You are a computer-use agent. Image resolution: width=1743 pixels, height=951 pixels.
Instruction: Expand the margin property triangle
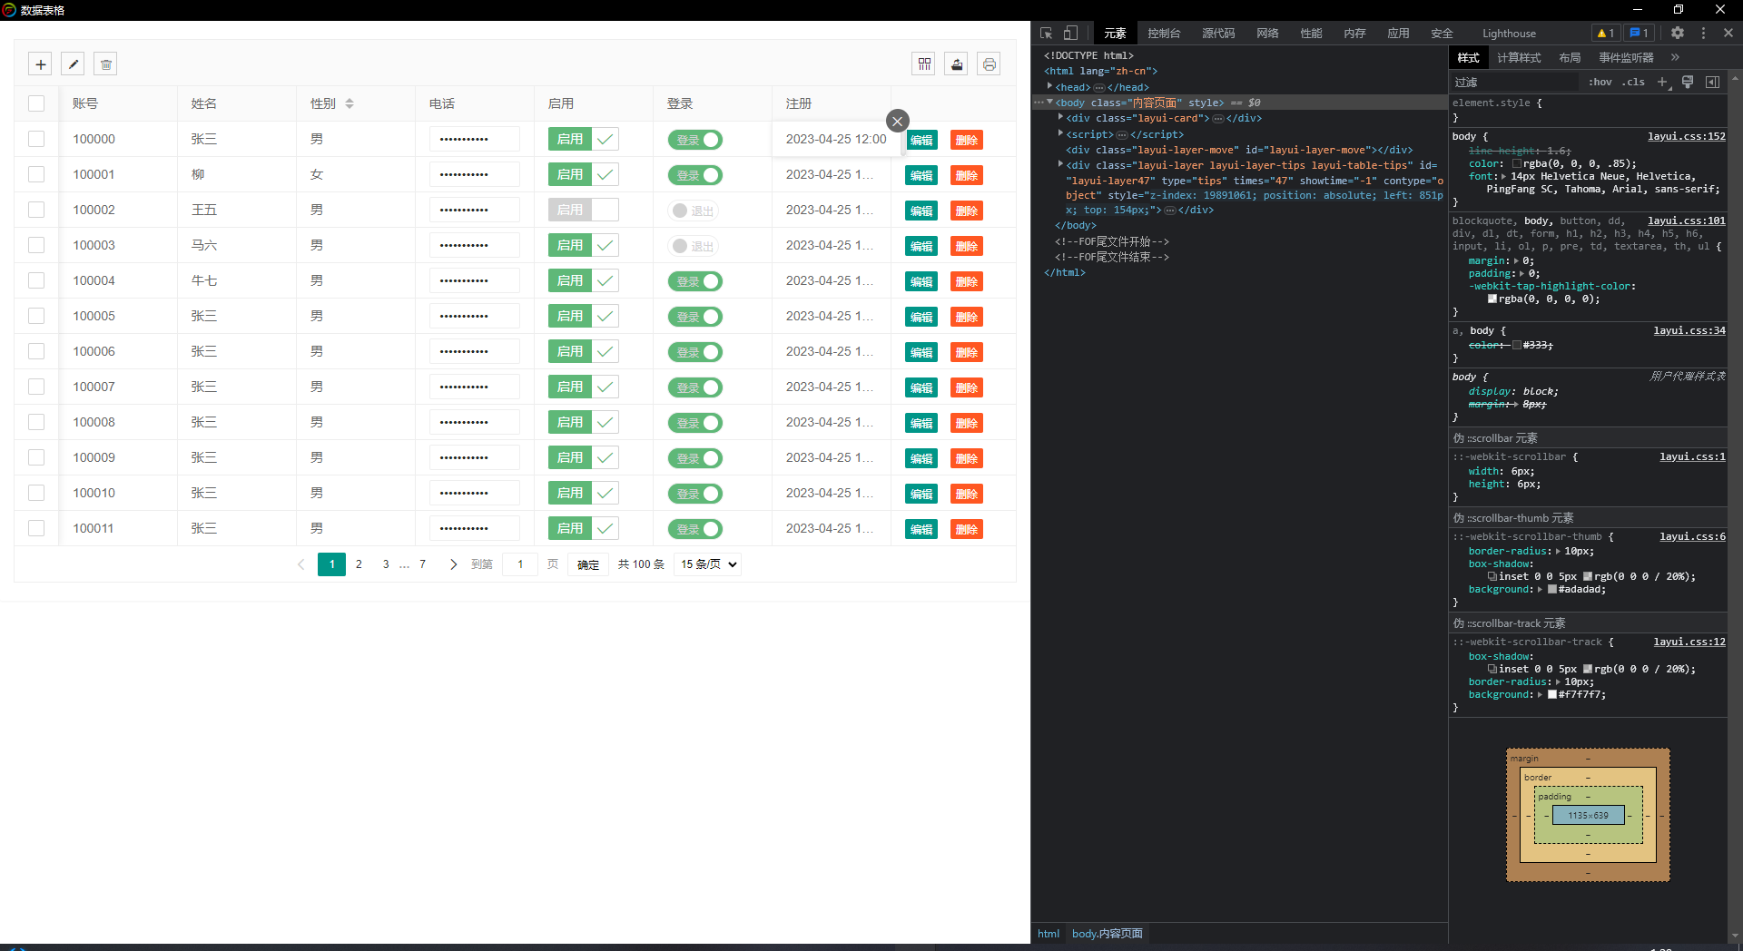1516,260
